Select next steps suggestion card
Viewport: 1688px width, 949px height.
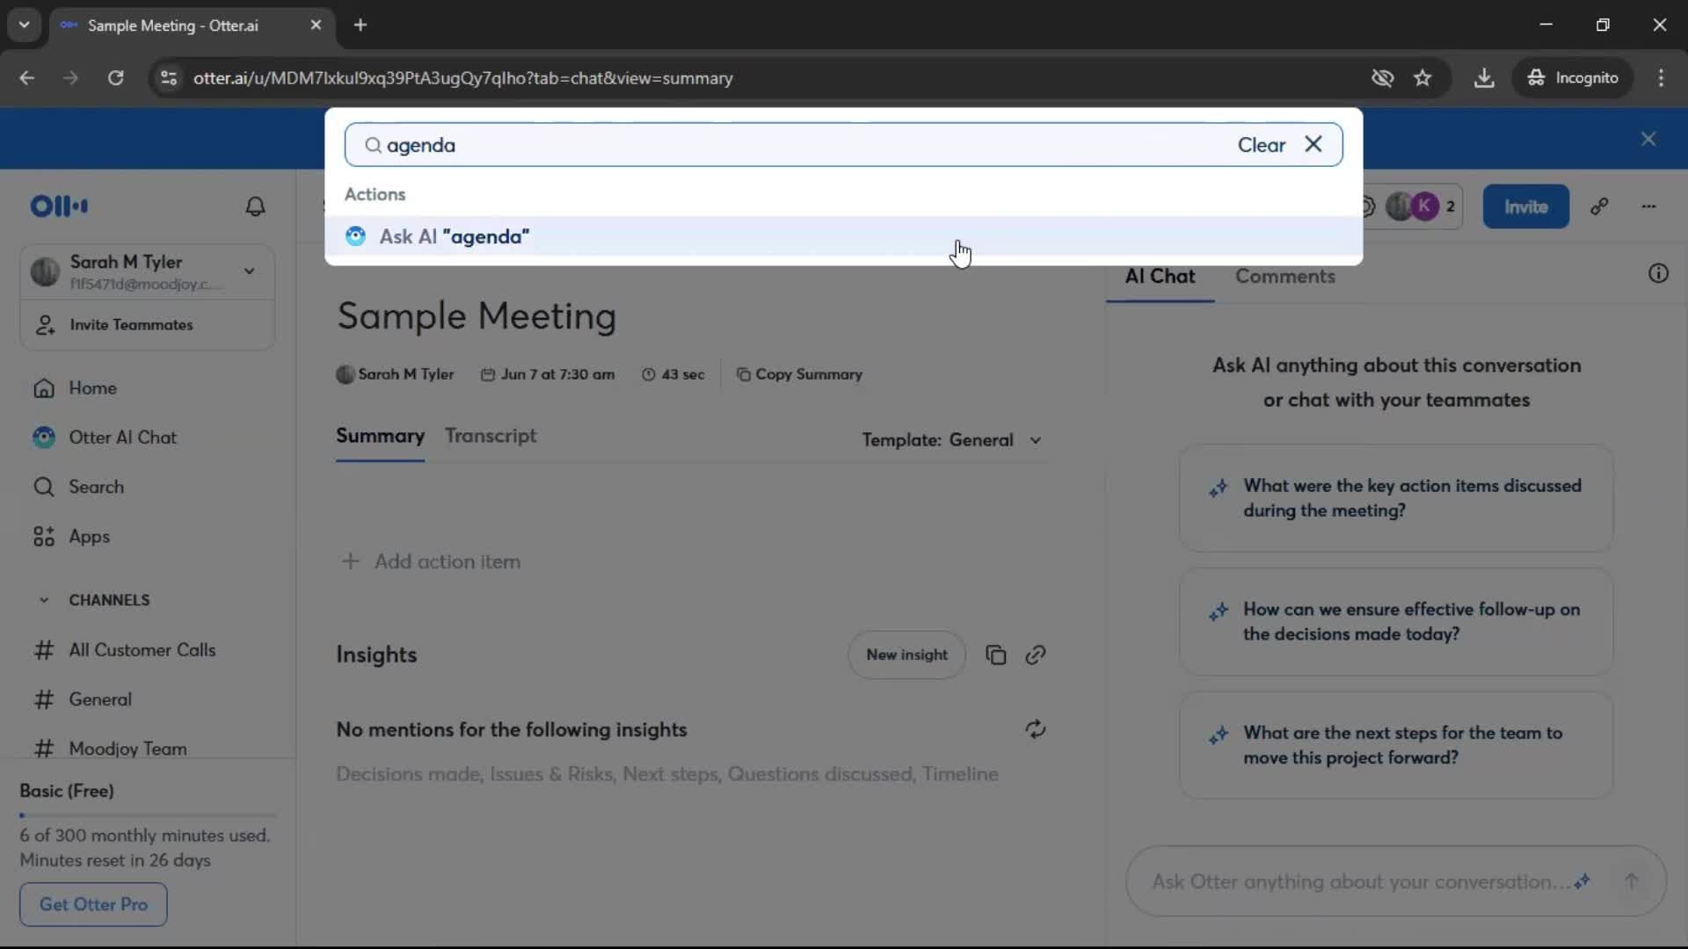pyautogui.click(x=1396, y=745)
